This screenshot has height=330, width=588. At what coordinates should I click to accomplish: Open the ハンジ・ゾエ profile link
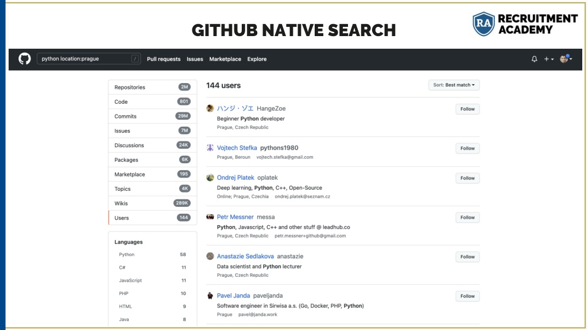(235, 108)
